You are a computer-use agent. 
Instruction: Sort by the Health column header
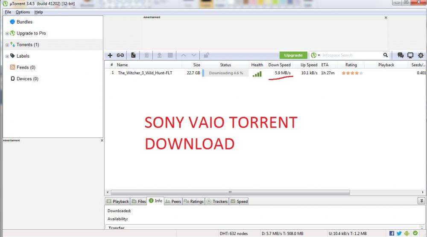257,65
